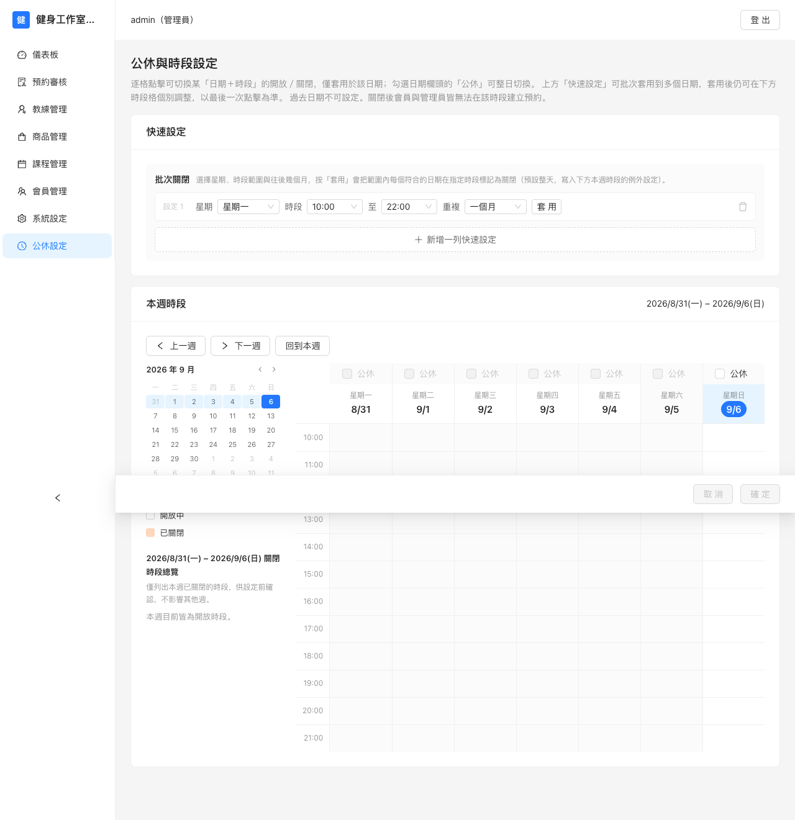Go to next month in mini calendar

(x=274, y=369)
